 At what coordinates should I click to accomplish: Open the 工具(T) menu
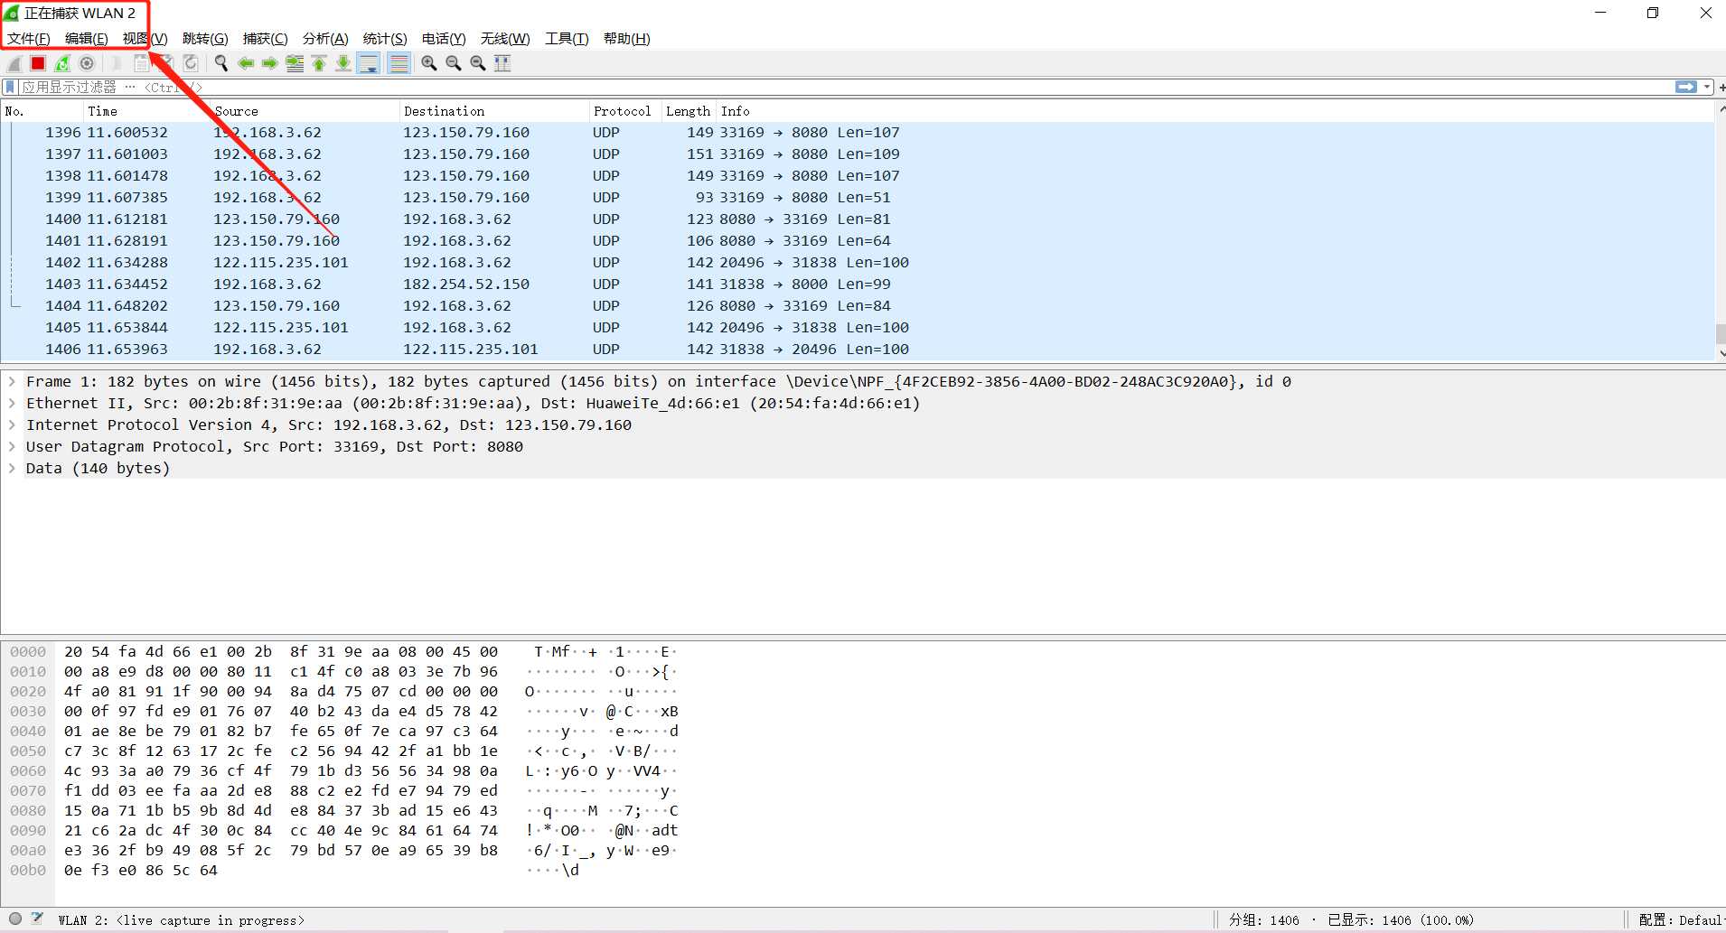pyautogui.click(x=567, y=39)
